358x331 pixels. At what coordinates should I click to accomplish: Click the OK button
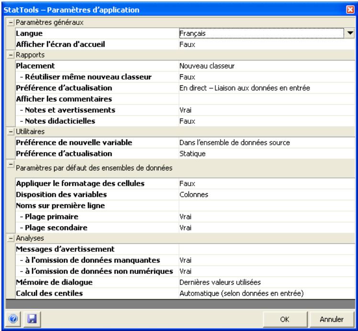(x=285, y=319)
